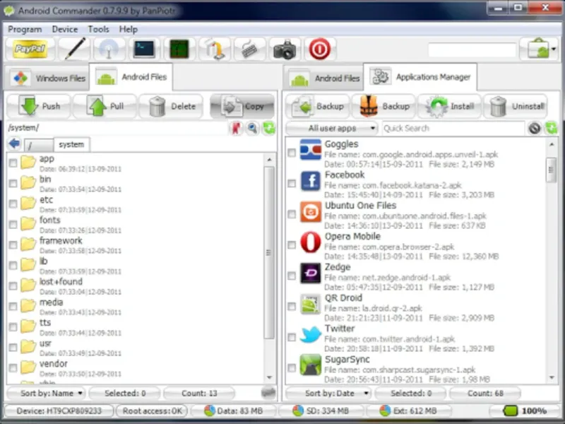Click the files transfer toolbar icon
The width and height of the screenshot is (565, 424).
pyautogui.click(x=215, y=49)
